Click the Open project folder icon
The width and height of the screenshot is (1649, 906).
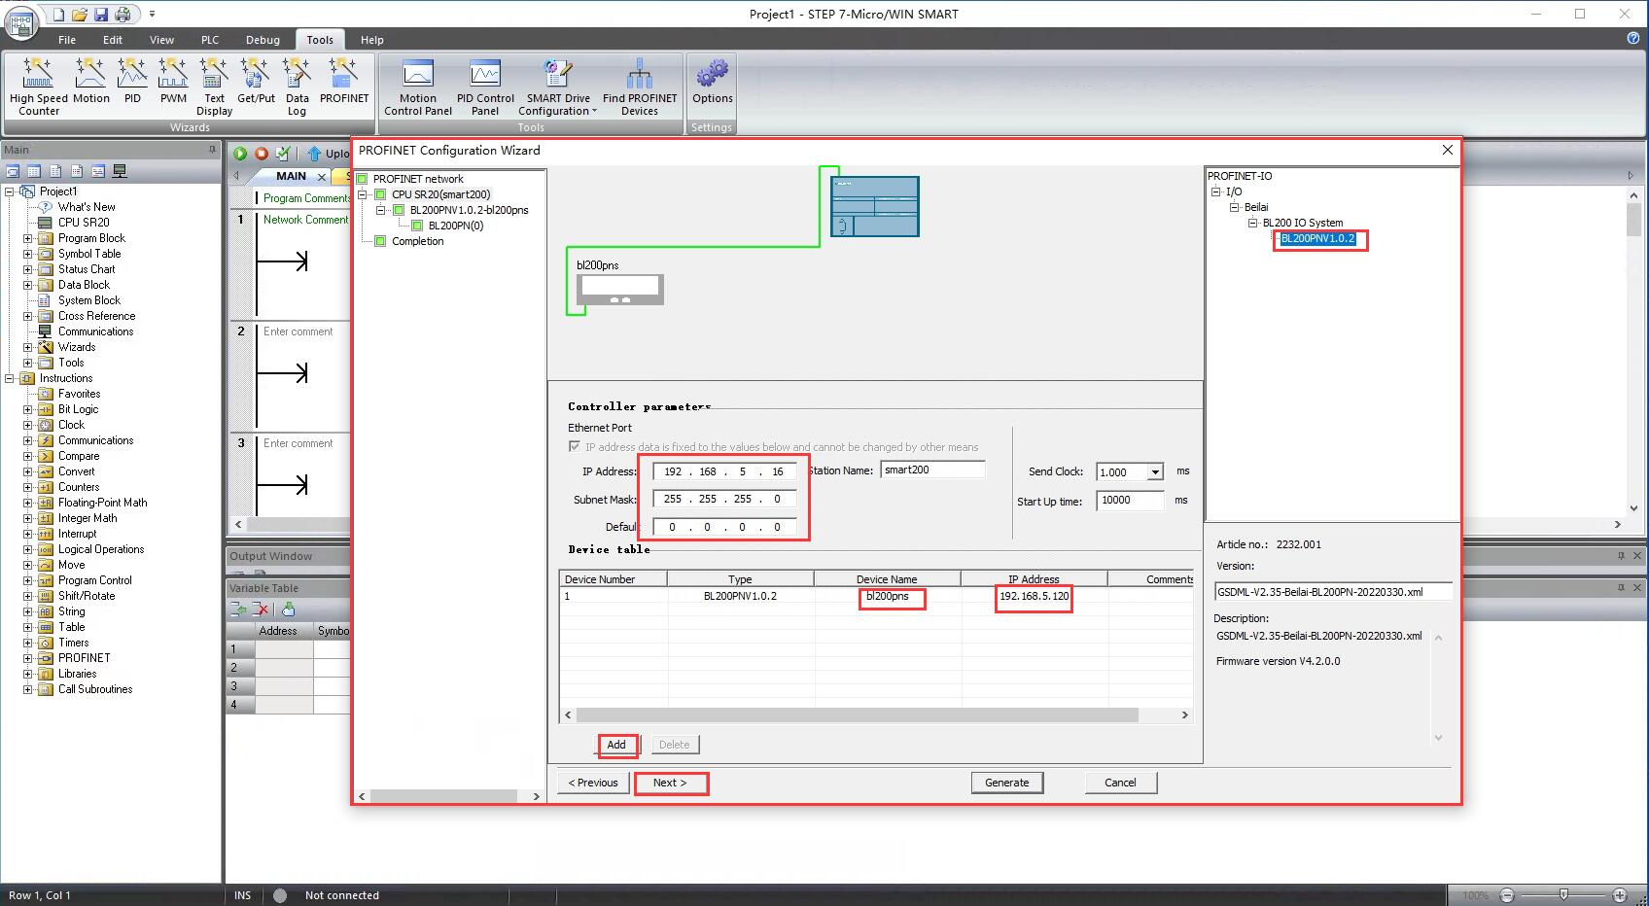[80, 15]
